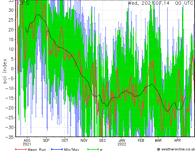Click the Min/Max legend label
The width and height of the screenshot is (195, 151).
tap(72, 149)
